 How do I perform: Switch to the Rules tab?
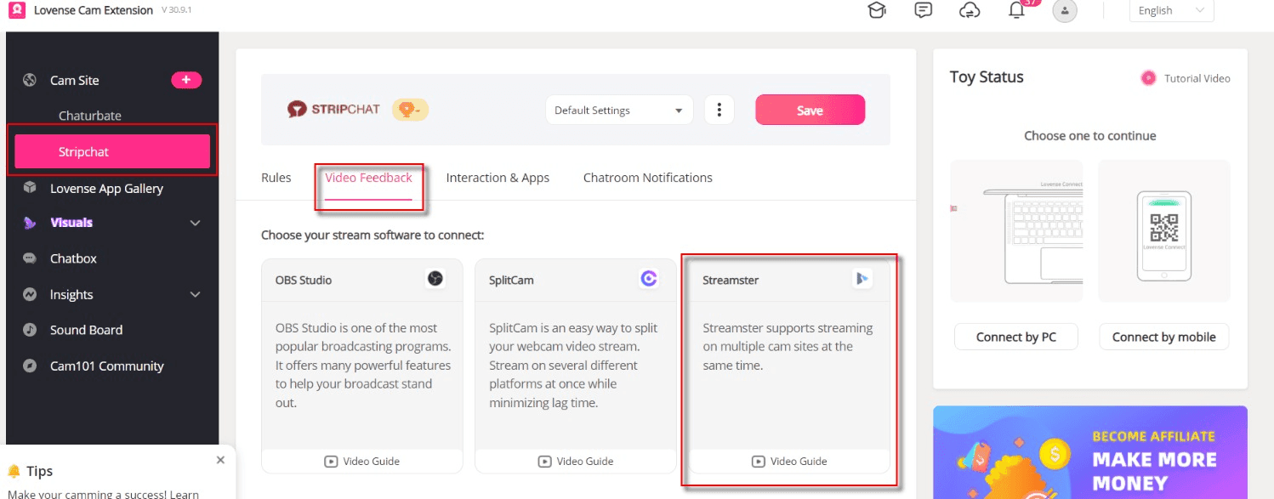276,178
